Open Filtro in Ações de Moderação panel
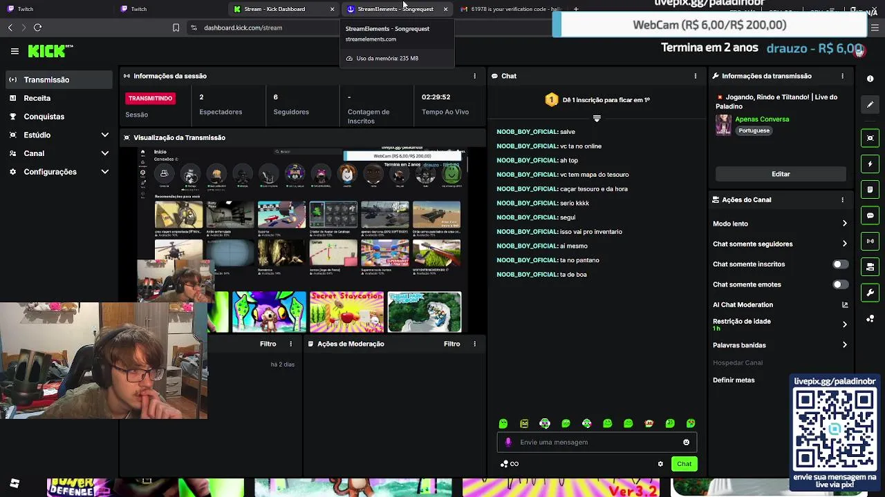The image size is (885, 497). tap(451, 344)
